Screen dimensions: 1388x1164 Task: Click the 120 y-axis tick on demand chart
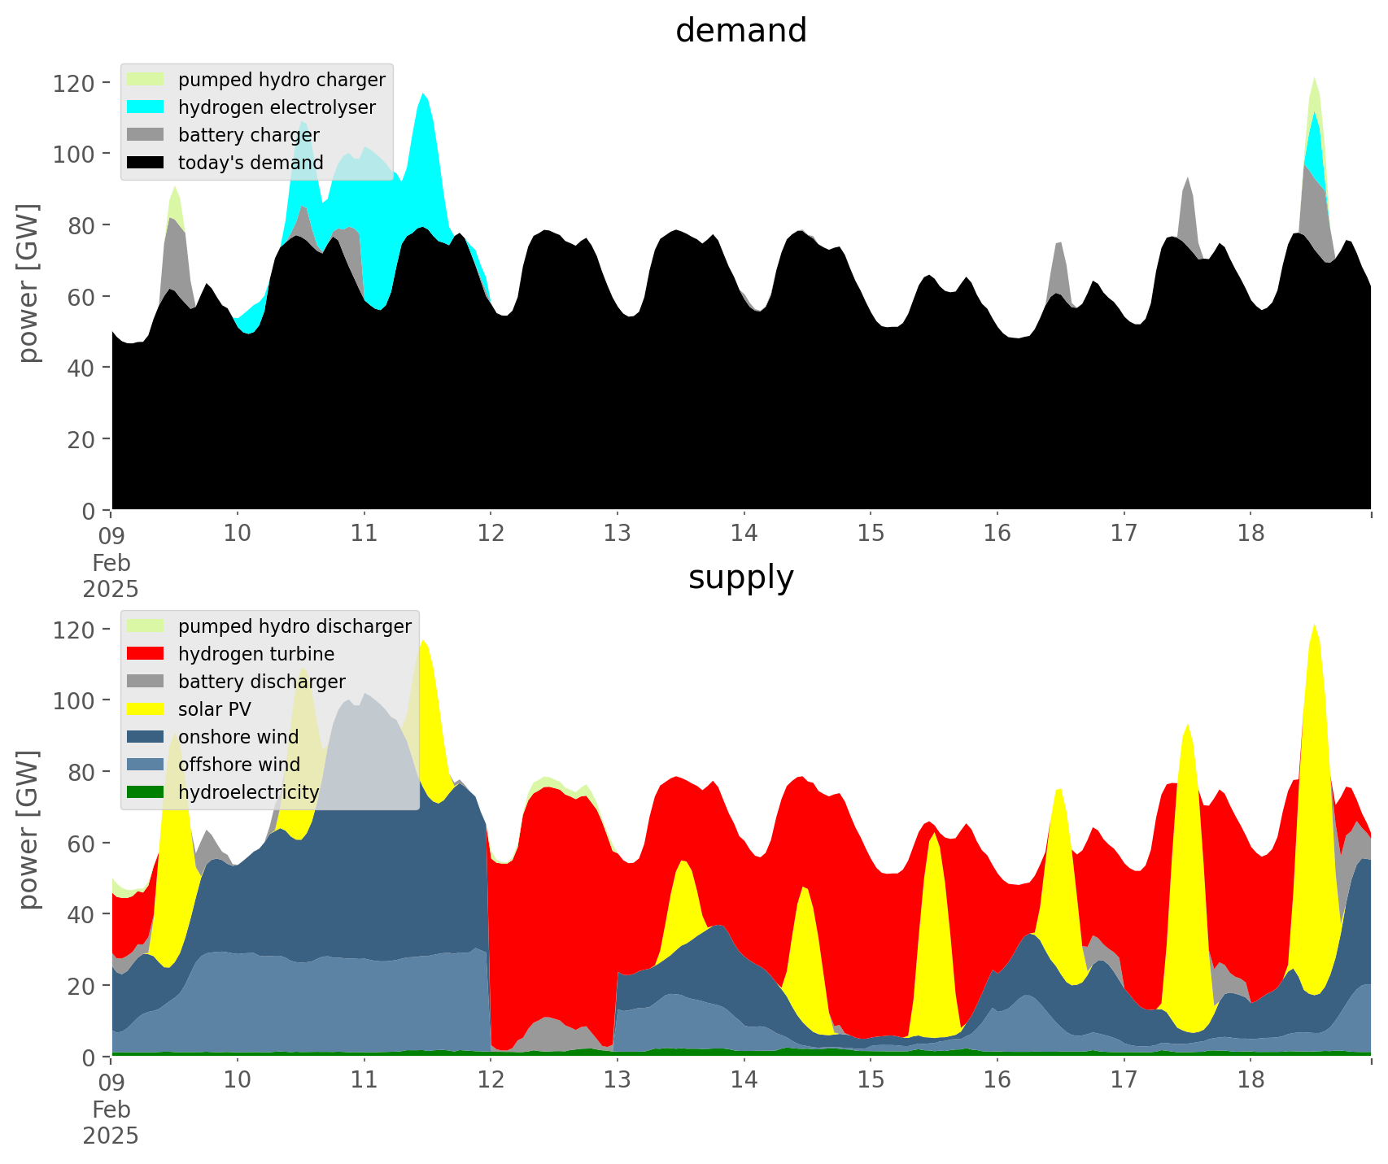click(74, 83)
